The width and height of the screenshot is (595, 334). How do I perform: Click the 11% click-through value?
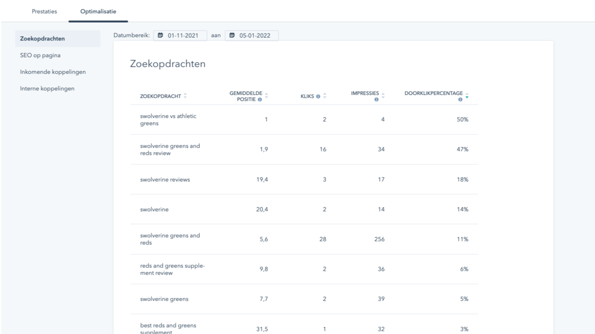[x=462, y=239]
